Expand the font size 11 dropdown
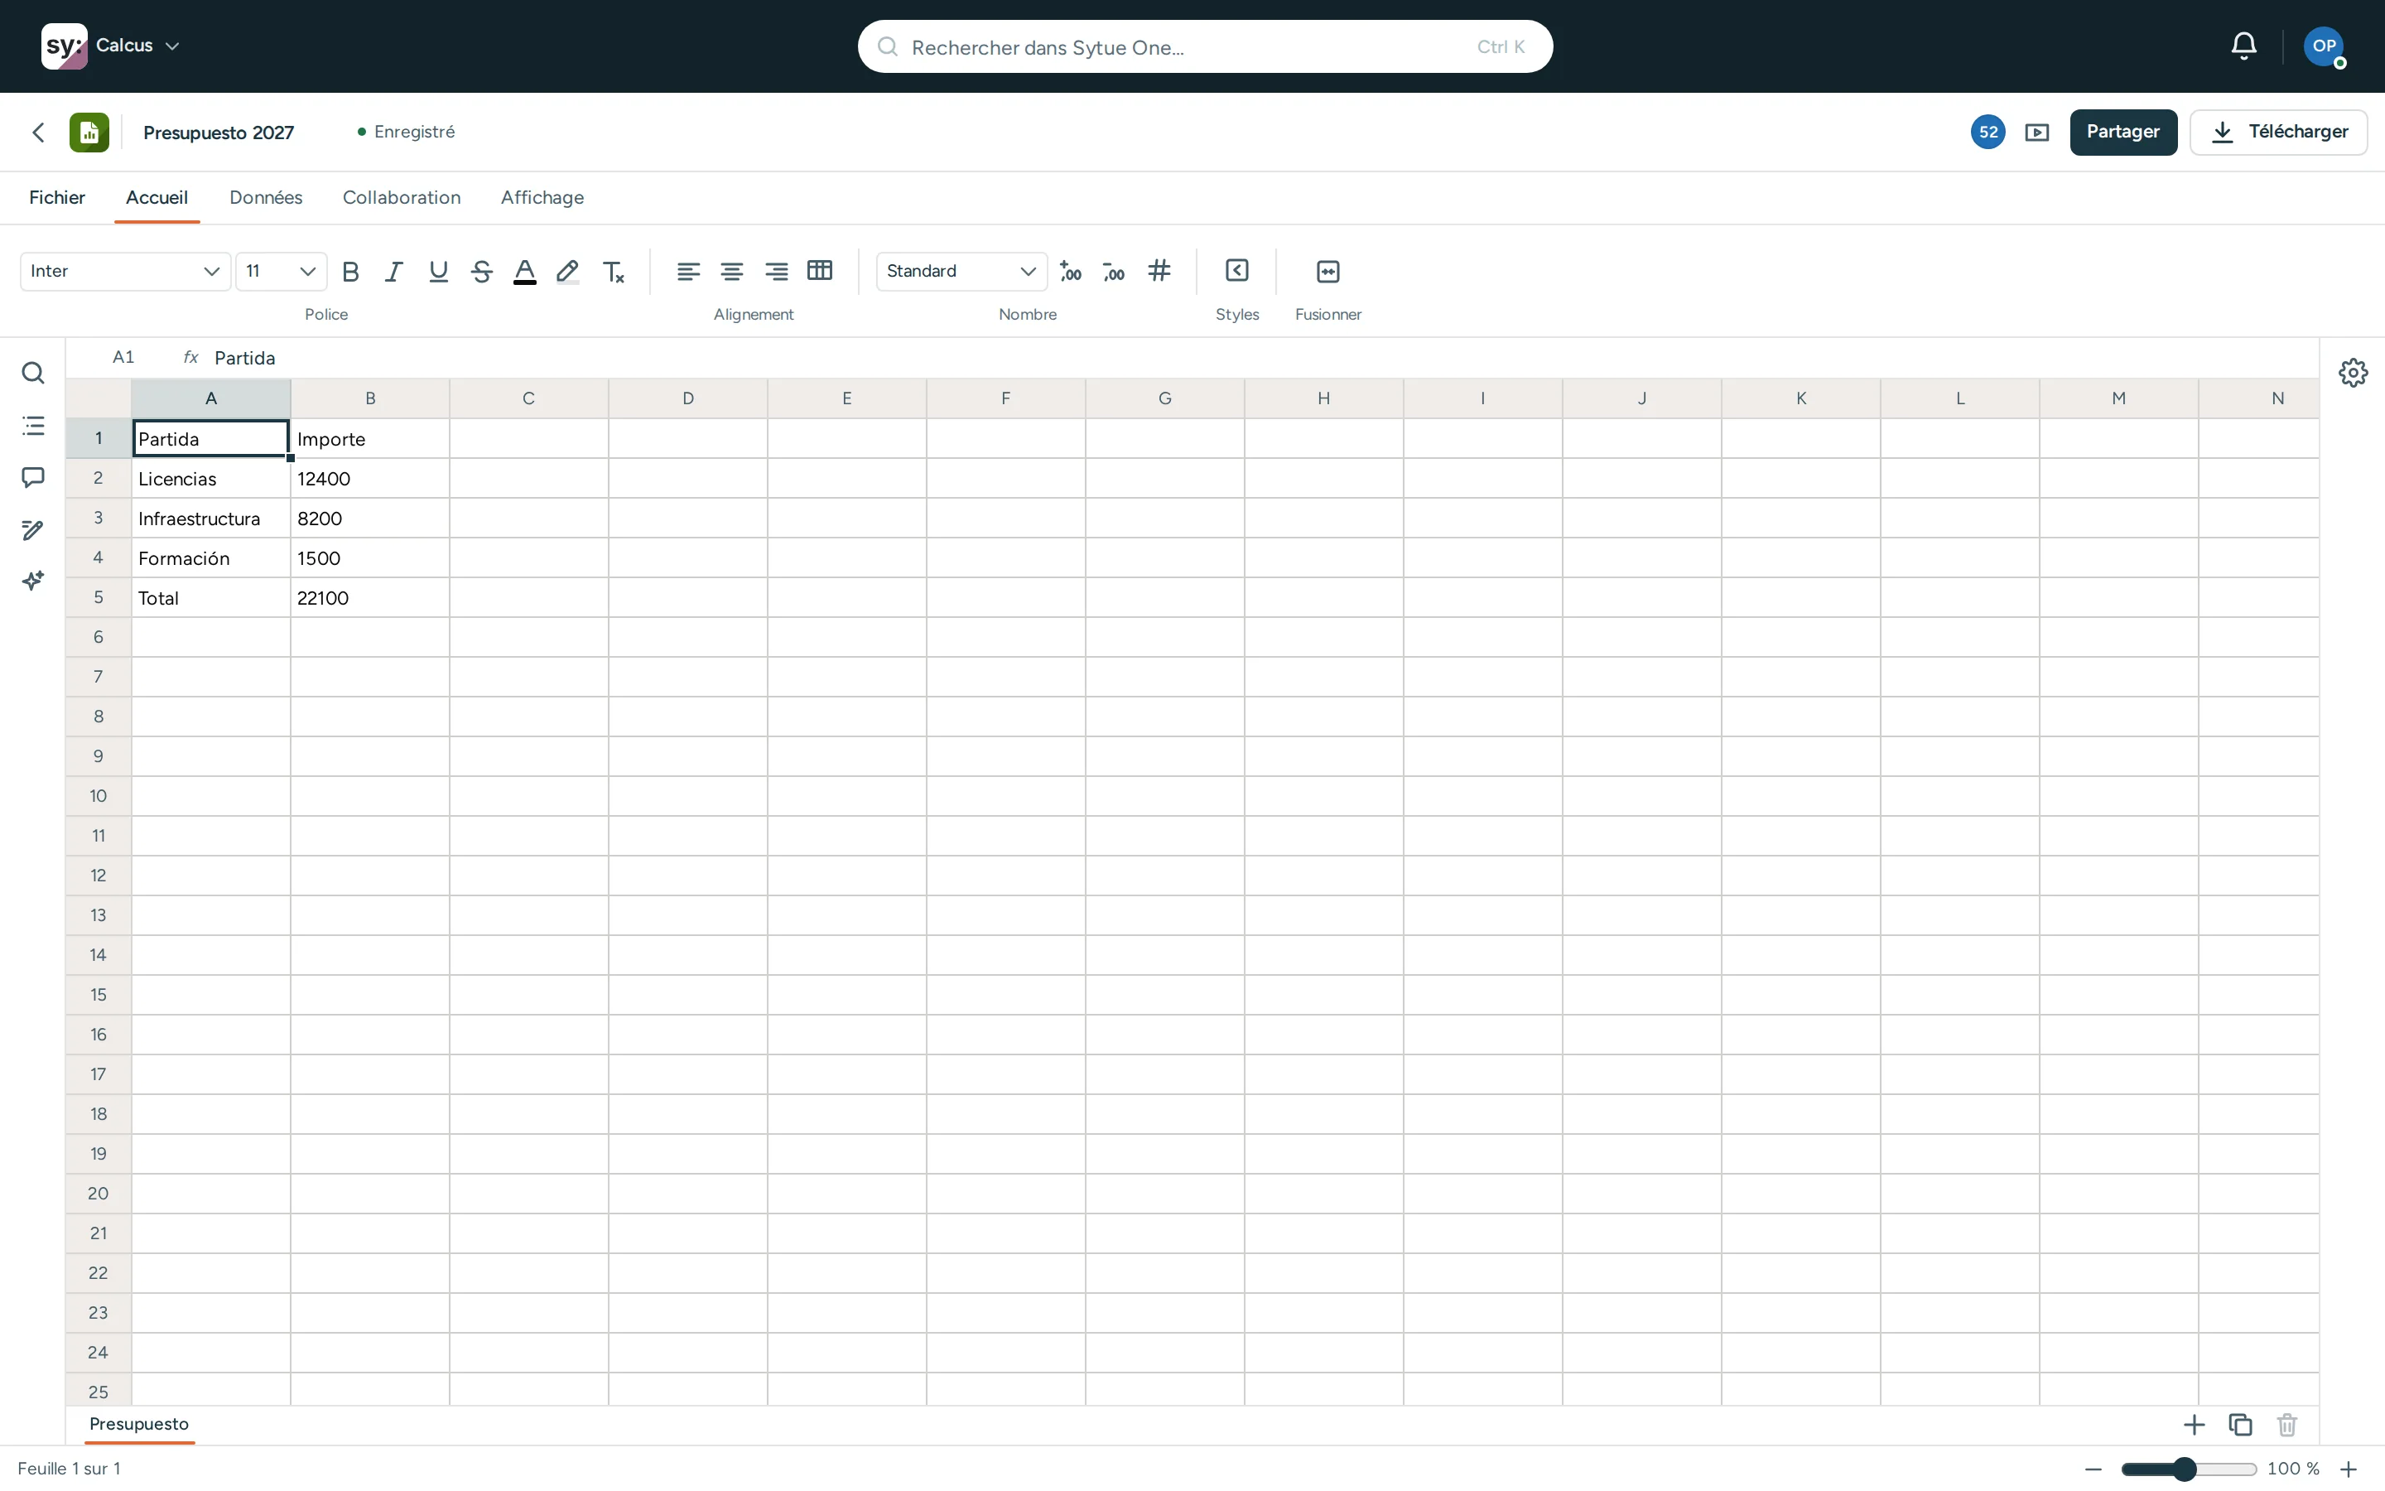The height and width of the screenshot is (1491, 2385). pos(281,271)
